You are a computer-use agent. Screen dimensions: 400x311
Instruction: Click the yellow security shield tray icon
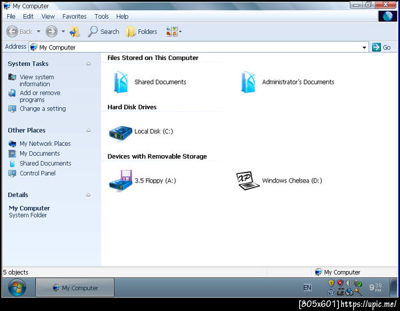click(331, 283)
